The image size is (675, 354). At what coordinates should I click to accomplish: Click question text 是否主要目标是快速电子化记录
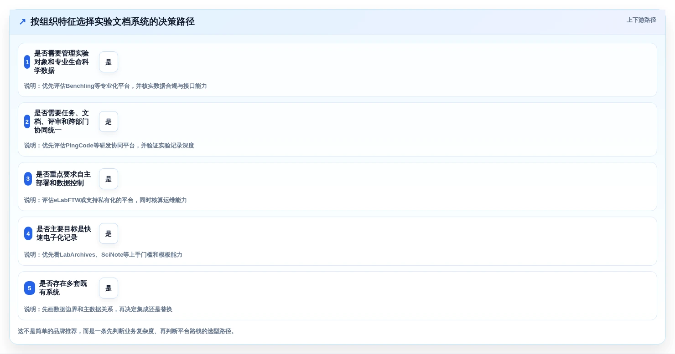click(x=64, y=233)
